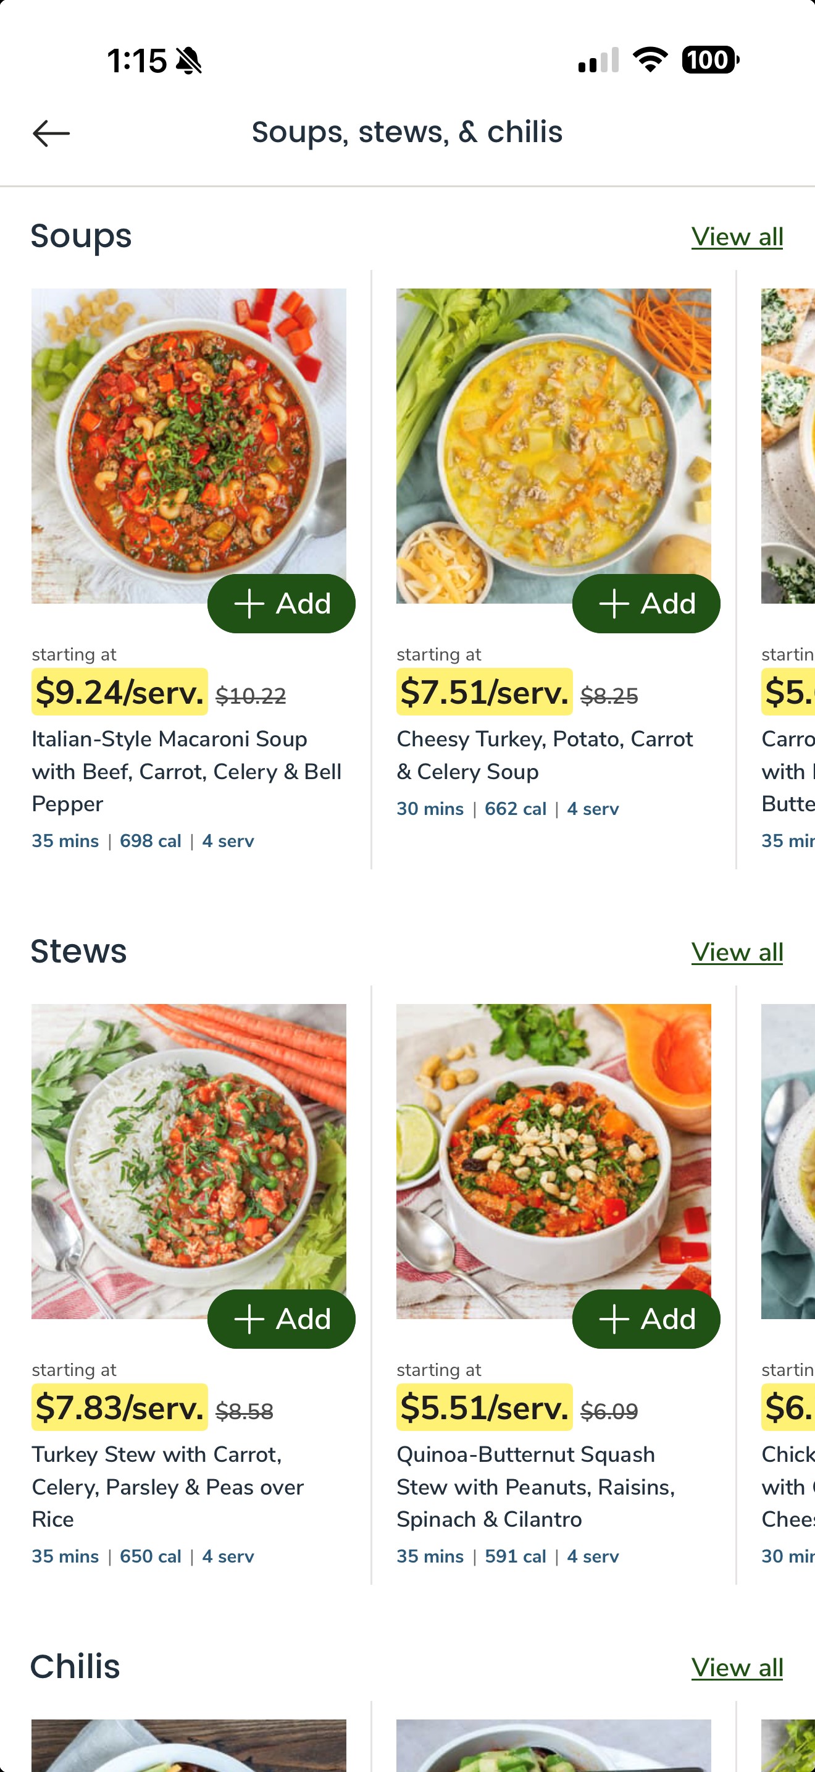Tap the cellular signal bars icon
The image size is (815, 1772).
click(x=598, y=61)
